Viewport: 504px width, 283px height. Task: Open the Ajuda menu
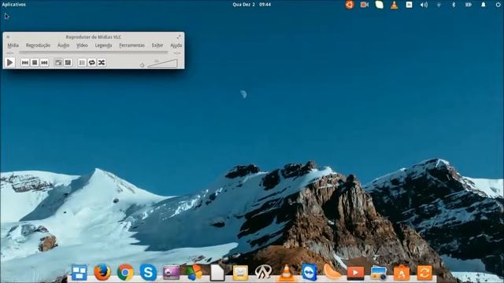(176, 46)
